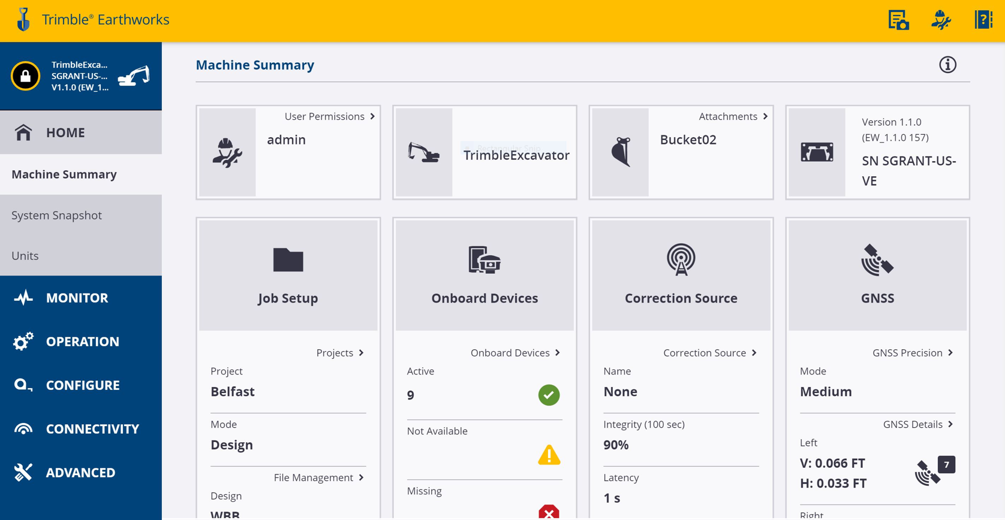Viewport: 1005px width, 520px height.
Task: Expand the OPERATION menu
Action: [x=81, y=341]
